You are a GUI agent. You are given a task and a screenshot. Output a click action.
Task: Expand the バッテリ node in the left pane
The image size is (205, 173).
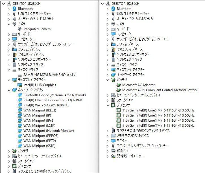pos(9,151)
